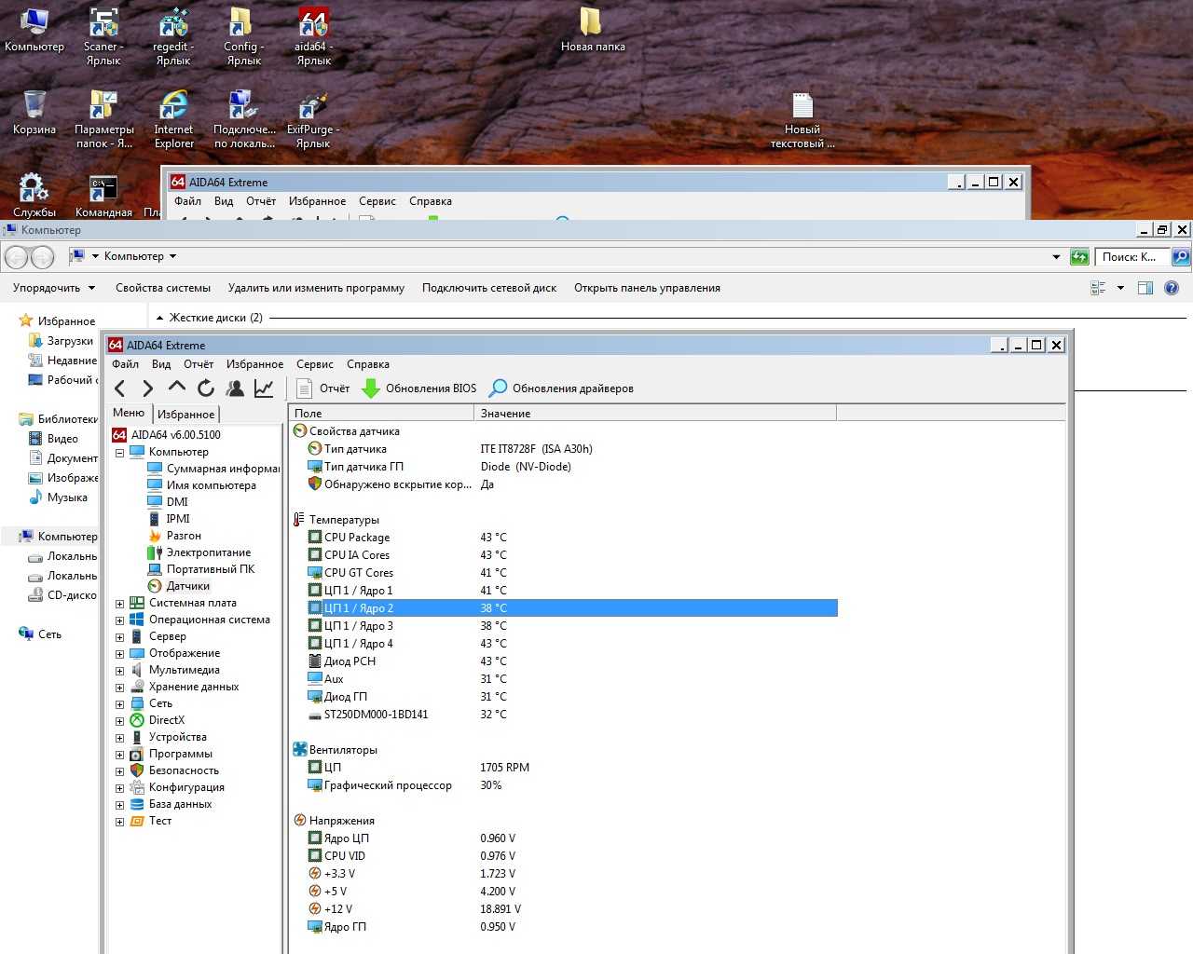1193x954 pixels.
Task: Collapse the Жесткие диски group arrow
Action: (159, 318)
